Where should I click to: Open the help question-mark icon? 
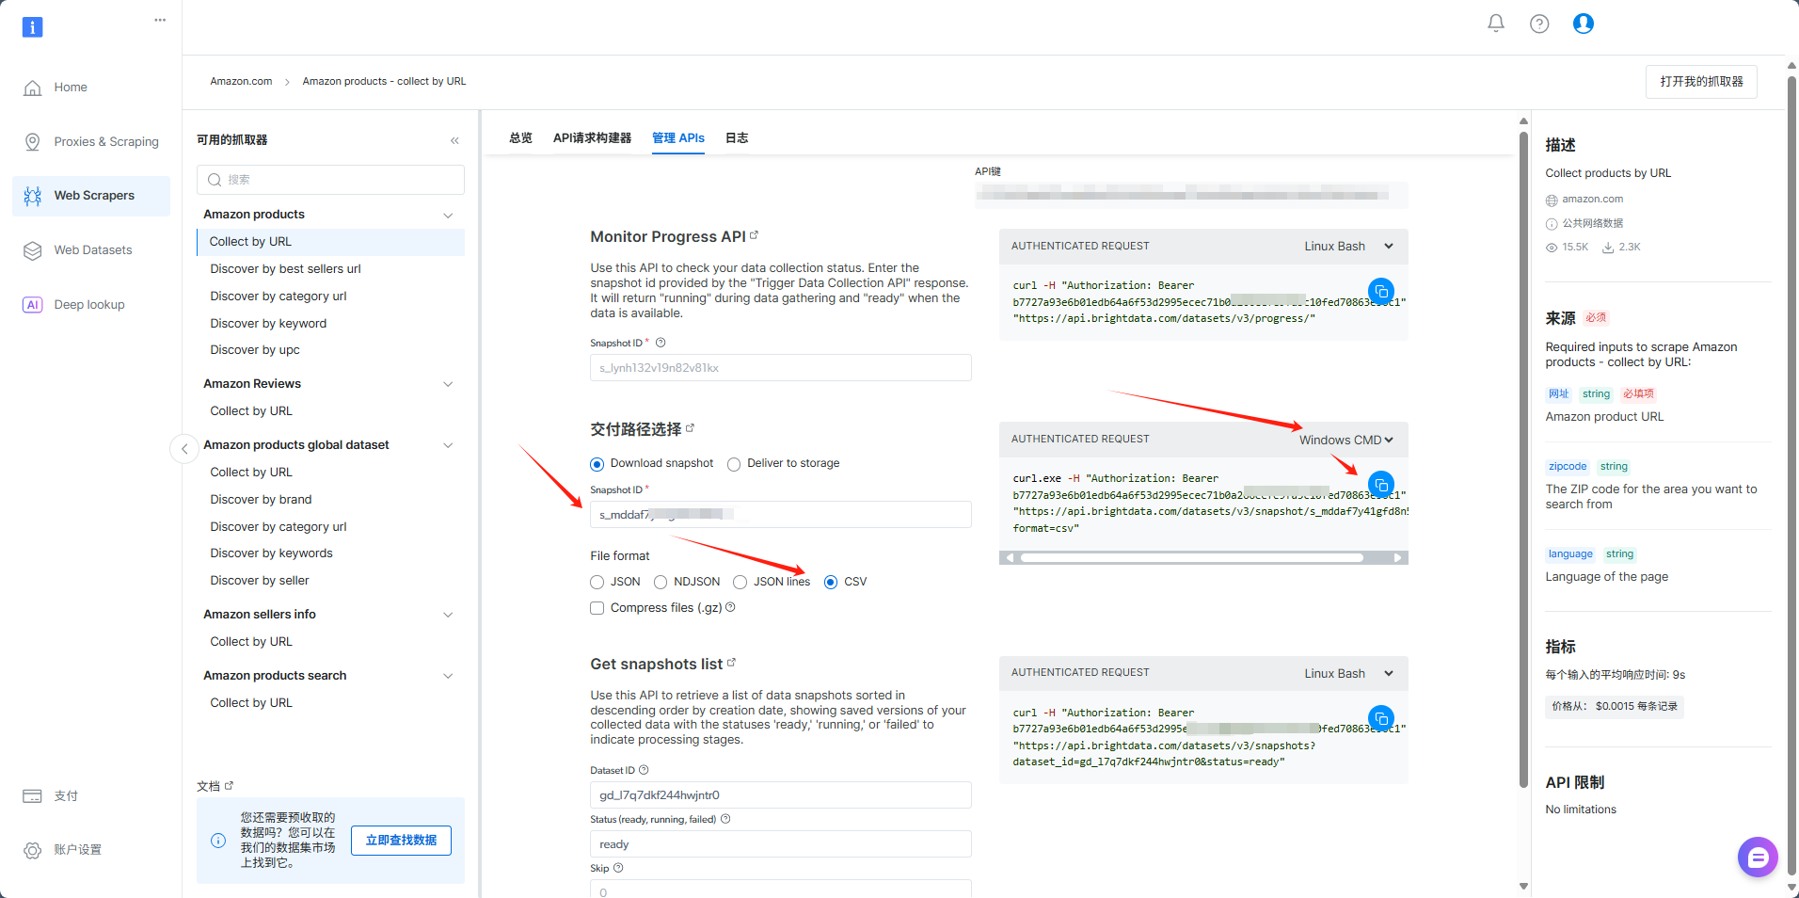(x=1539, y=24)
